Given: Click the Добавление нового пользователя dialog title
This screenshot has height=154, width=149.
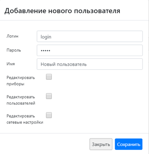Looking at the screenshot, I should (x=62, y=11).
